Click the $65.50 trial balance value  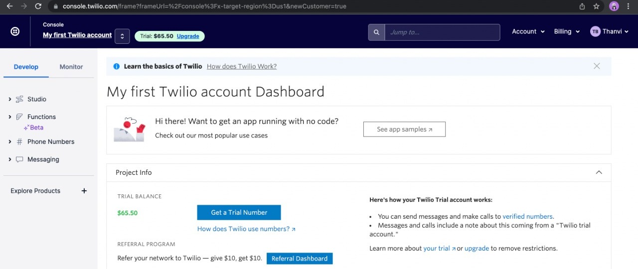[x=128, y=213]
